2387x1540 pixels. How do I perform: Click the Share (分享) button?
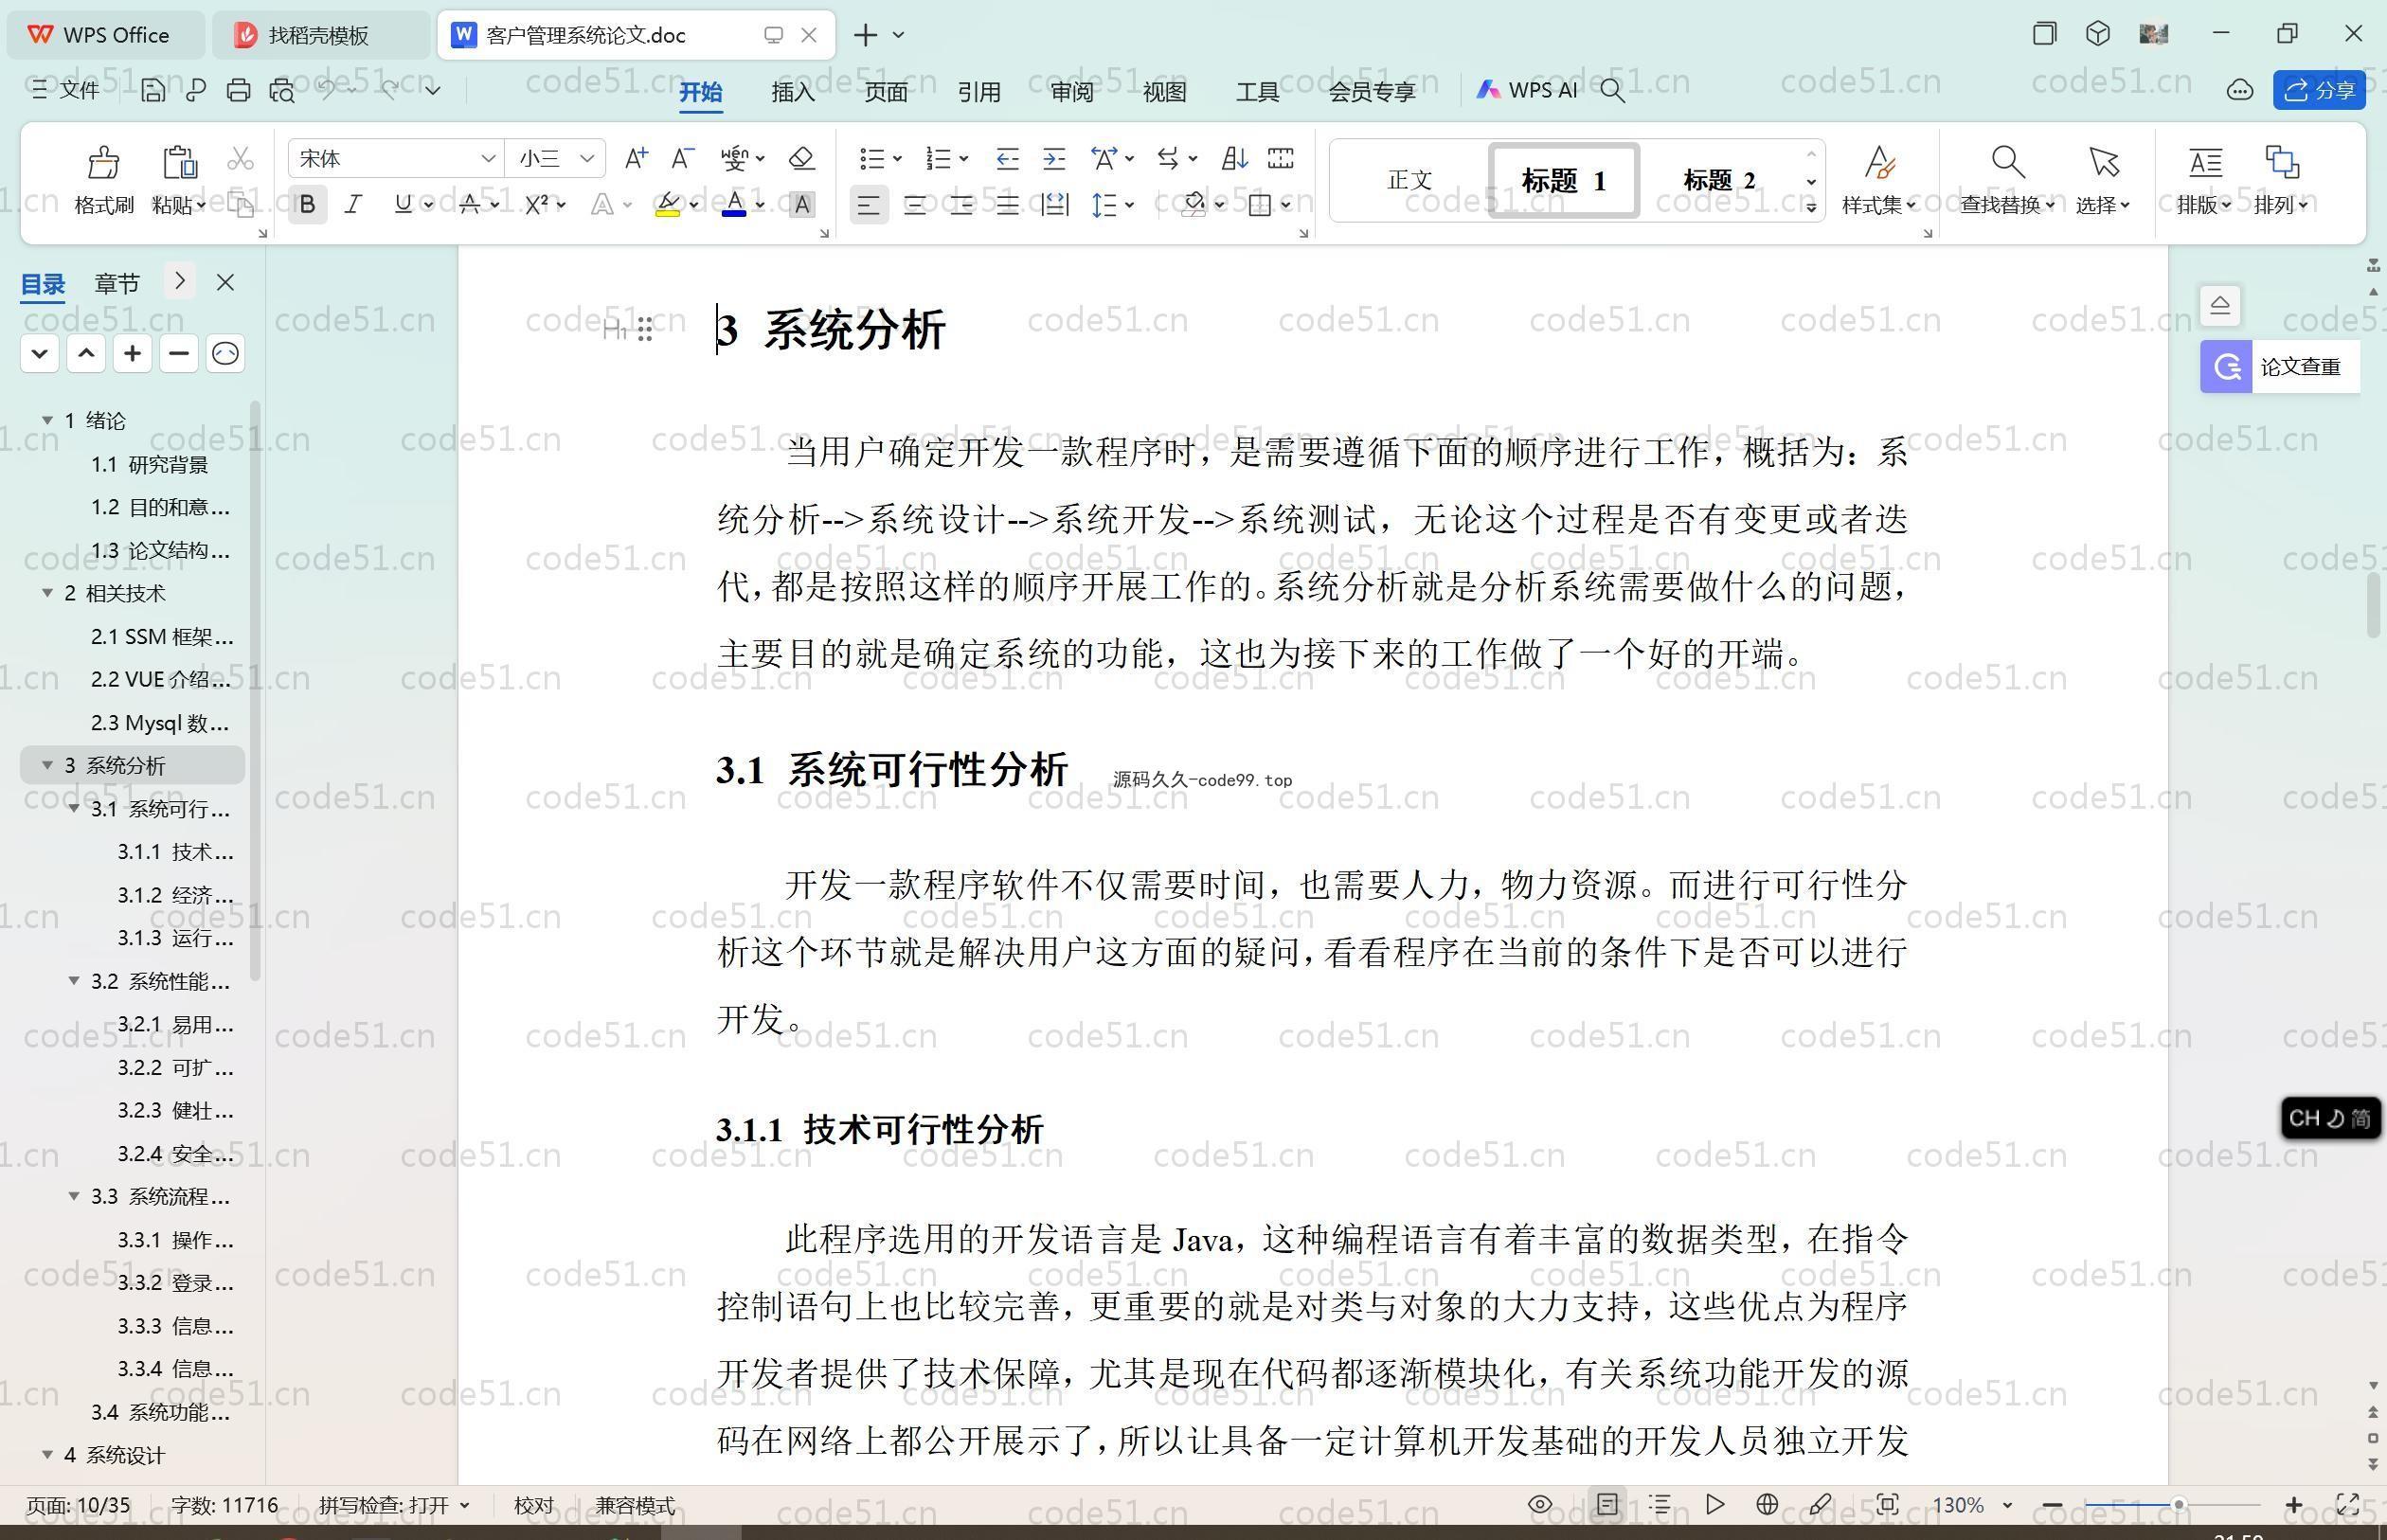point(2319,91)
